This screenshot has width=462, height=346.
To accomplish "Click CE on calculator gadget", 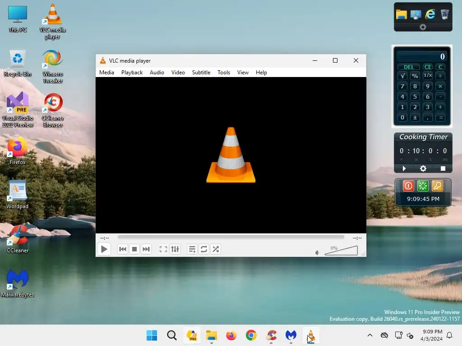I will coord(428,67).
